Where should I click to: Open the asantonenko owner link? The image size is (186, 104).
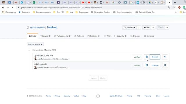click(x=37, y=27)
